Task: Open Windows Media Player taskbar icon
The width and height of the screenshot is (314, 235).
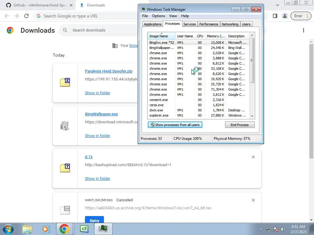Action: (45, 229)
